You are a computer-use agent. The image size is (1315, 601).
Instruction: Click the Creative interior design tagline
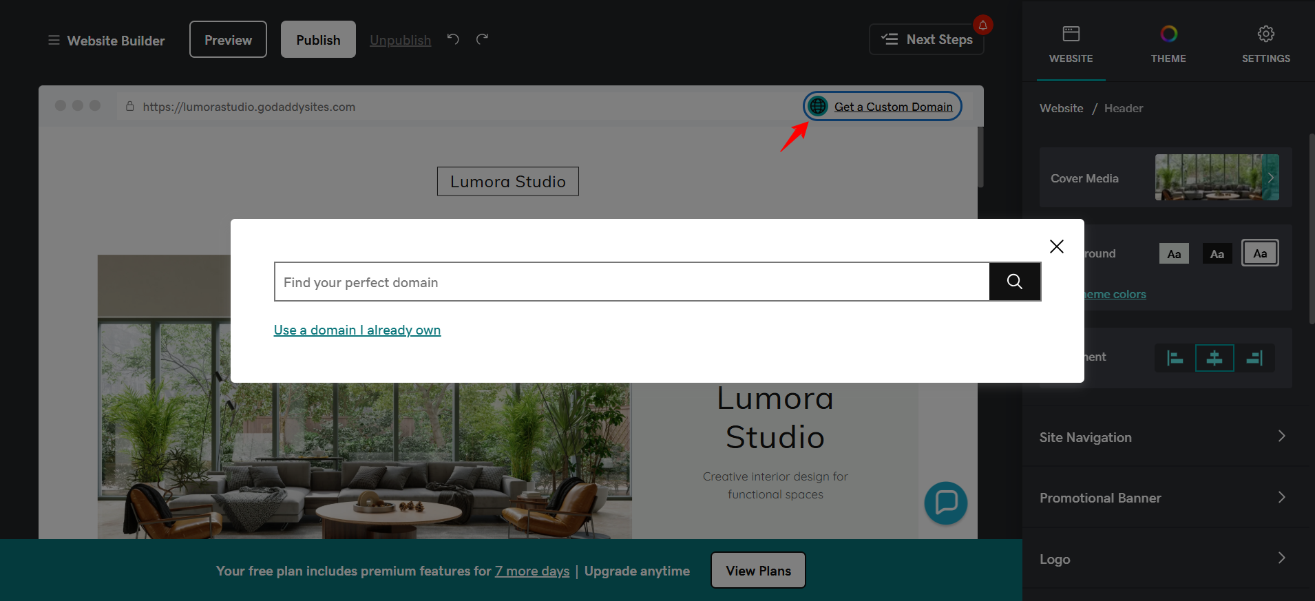(x=775, y=485)
